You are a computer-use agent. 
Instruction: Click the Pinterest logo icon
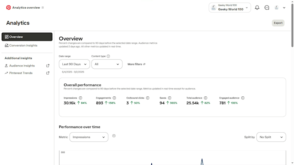coord(9,7)
